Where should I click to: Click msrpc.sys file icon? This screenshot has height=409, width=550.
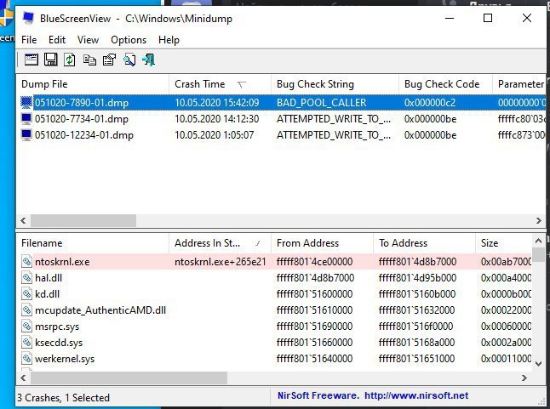[x=26, y=326]
